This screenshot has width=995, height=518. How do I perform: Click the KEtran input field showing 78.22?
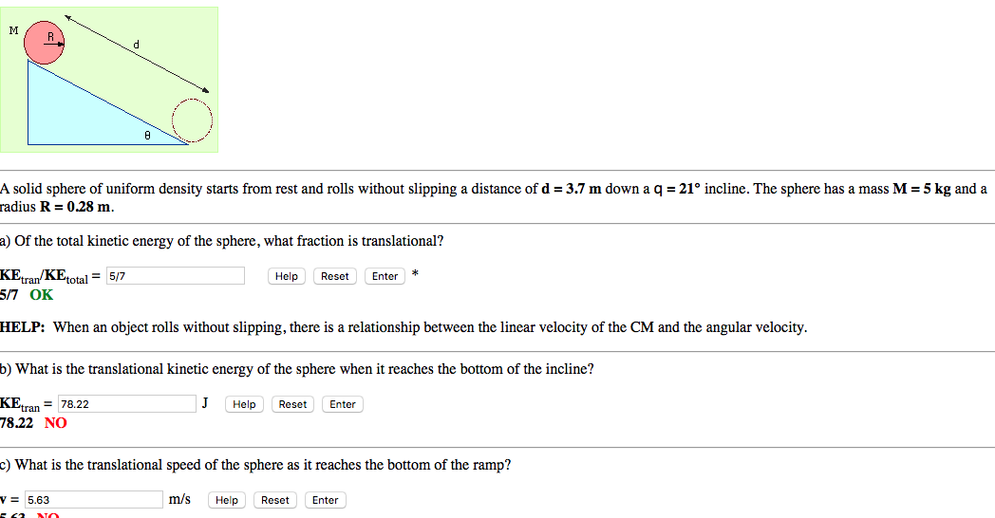pos(127,404)
